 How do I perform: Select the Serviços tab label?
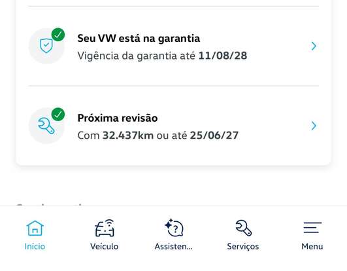click(243, 247)
